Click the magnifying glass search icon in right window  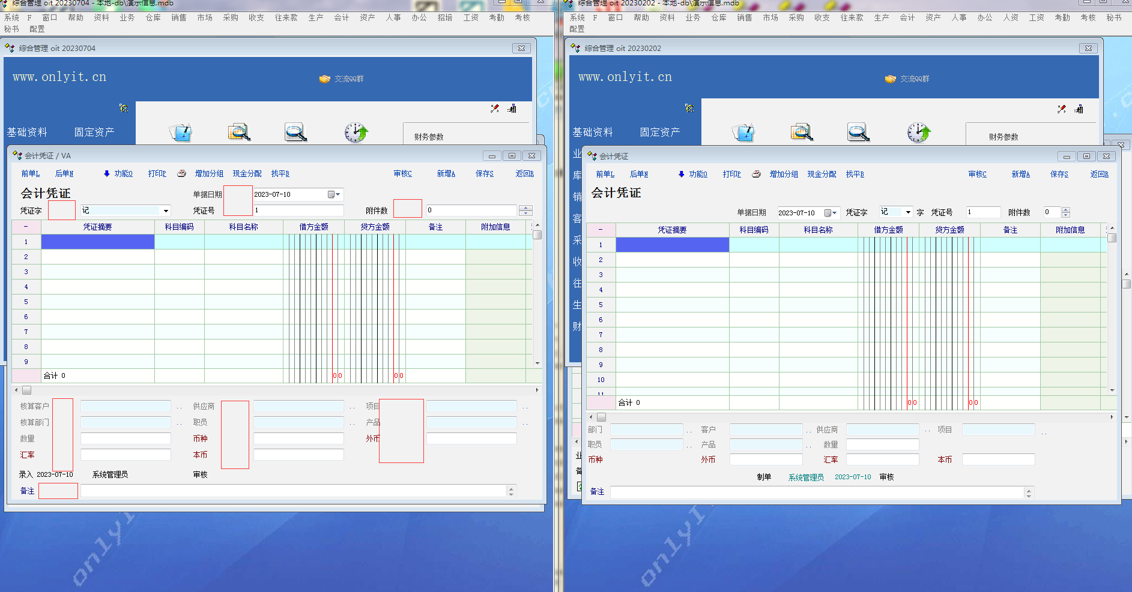859,132
